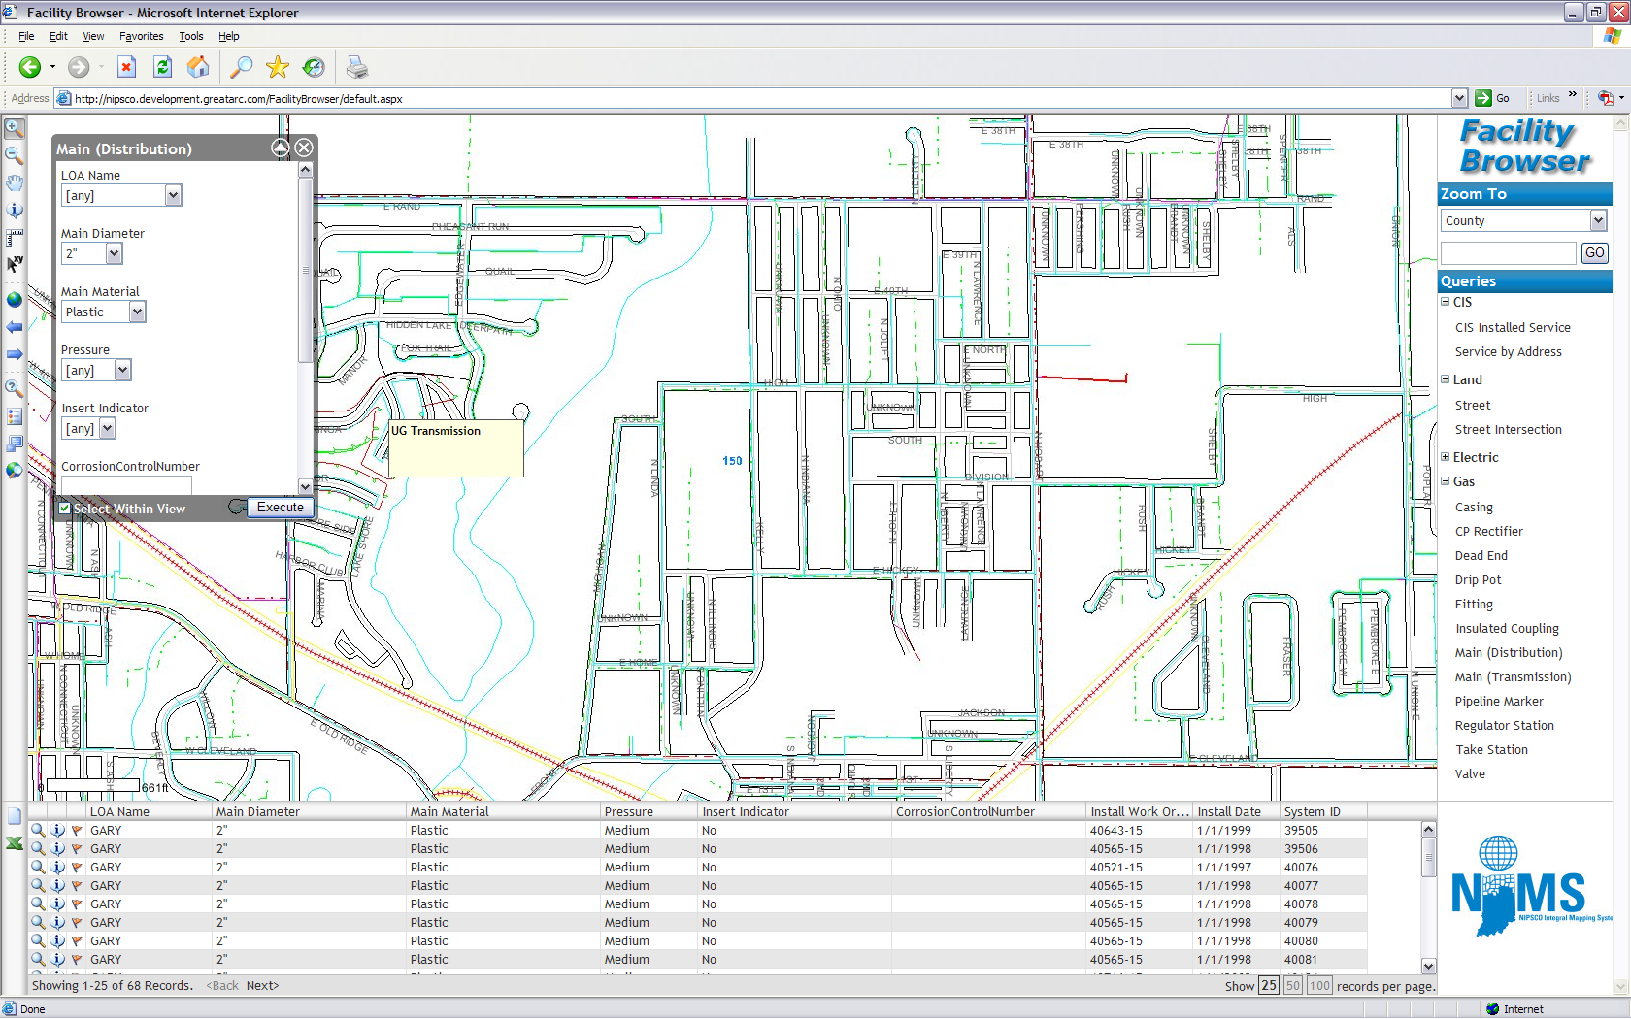Collapse the CIS query group
Screen dimensions: 1631x1019
pos(1445,302)
